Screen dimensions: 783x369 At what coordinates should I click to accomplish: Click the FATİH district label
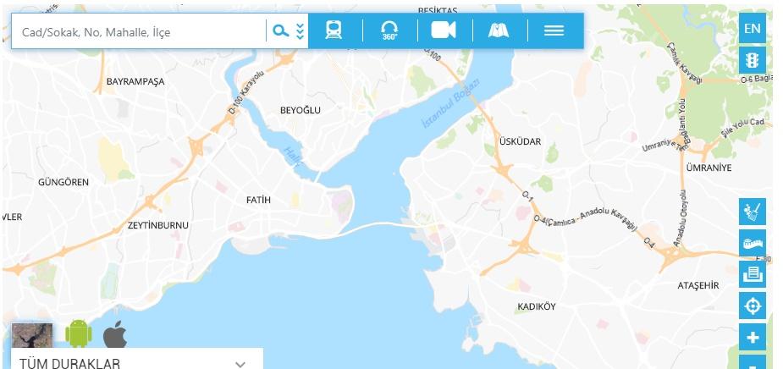258,201
